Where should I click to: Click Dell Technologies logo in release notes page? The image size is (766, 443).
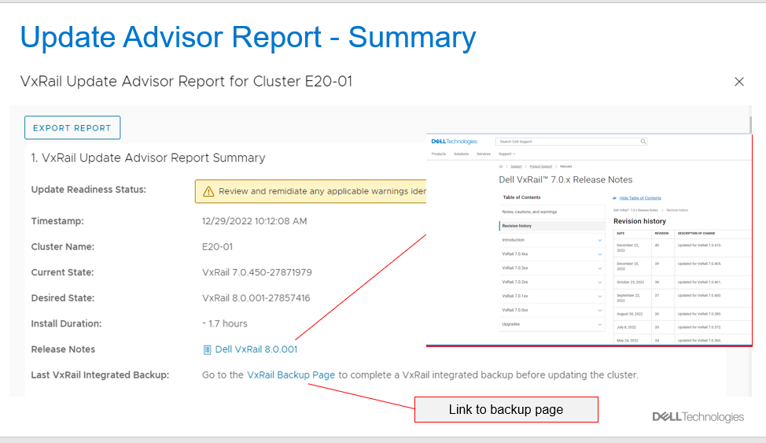click(455, 142)
